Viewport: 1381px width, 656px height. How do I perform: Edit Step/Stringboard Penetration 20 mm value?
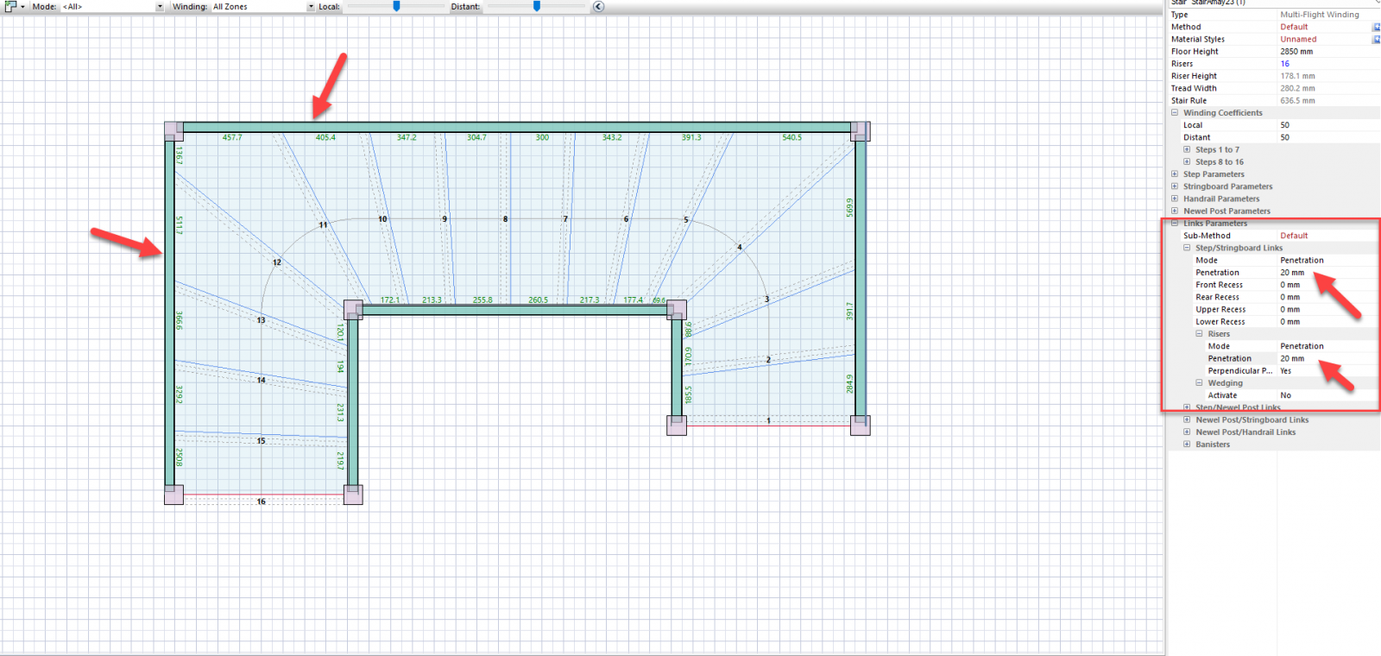pos(1292,272)
